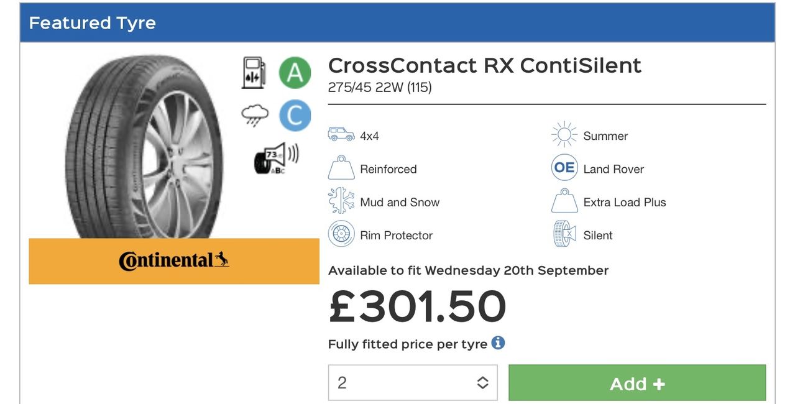
Task: Click the Mud and Snow snowflake icon
Action: tap(341, 201)
